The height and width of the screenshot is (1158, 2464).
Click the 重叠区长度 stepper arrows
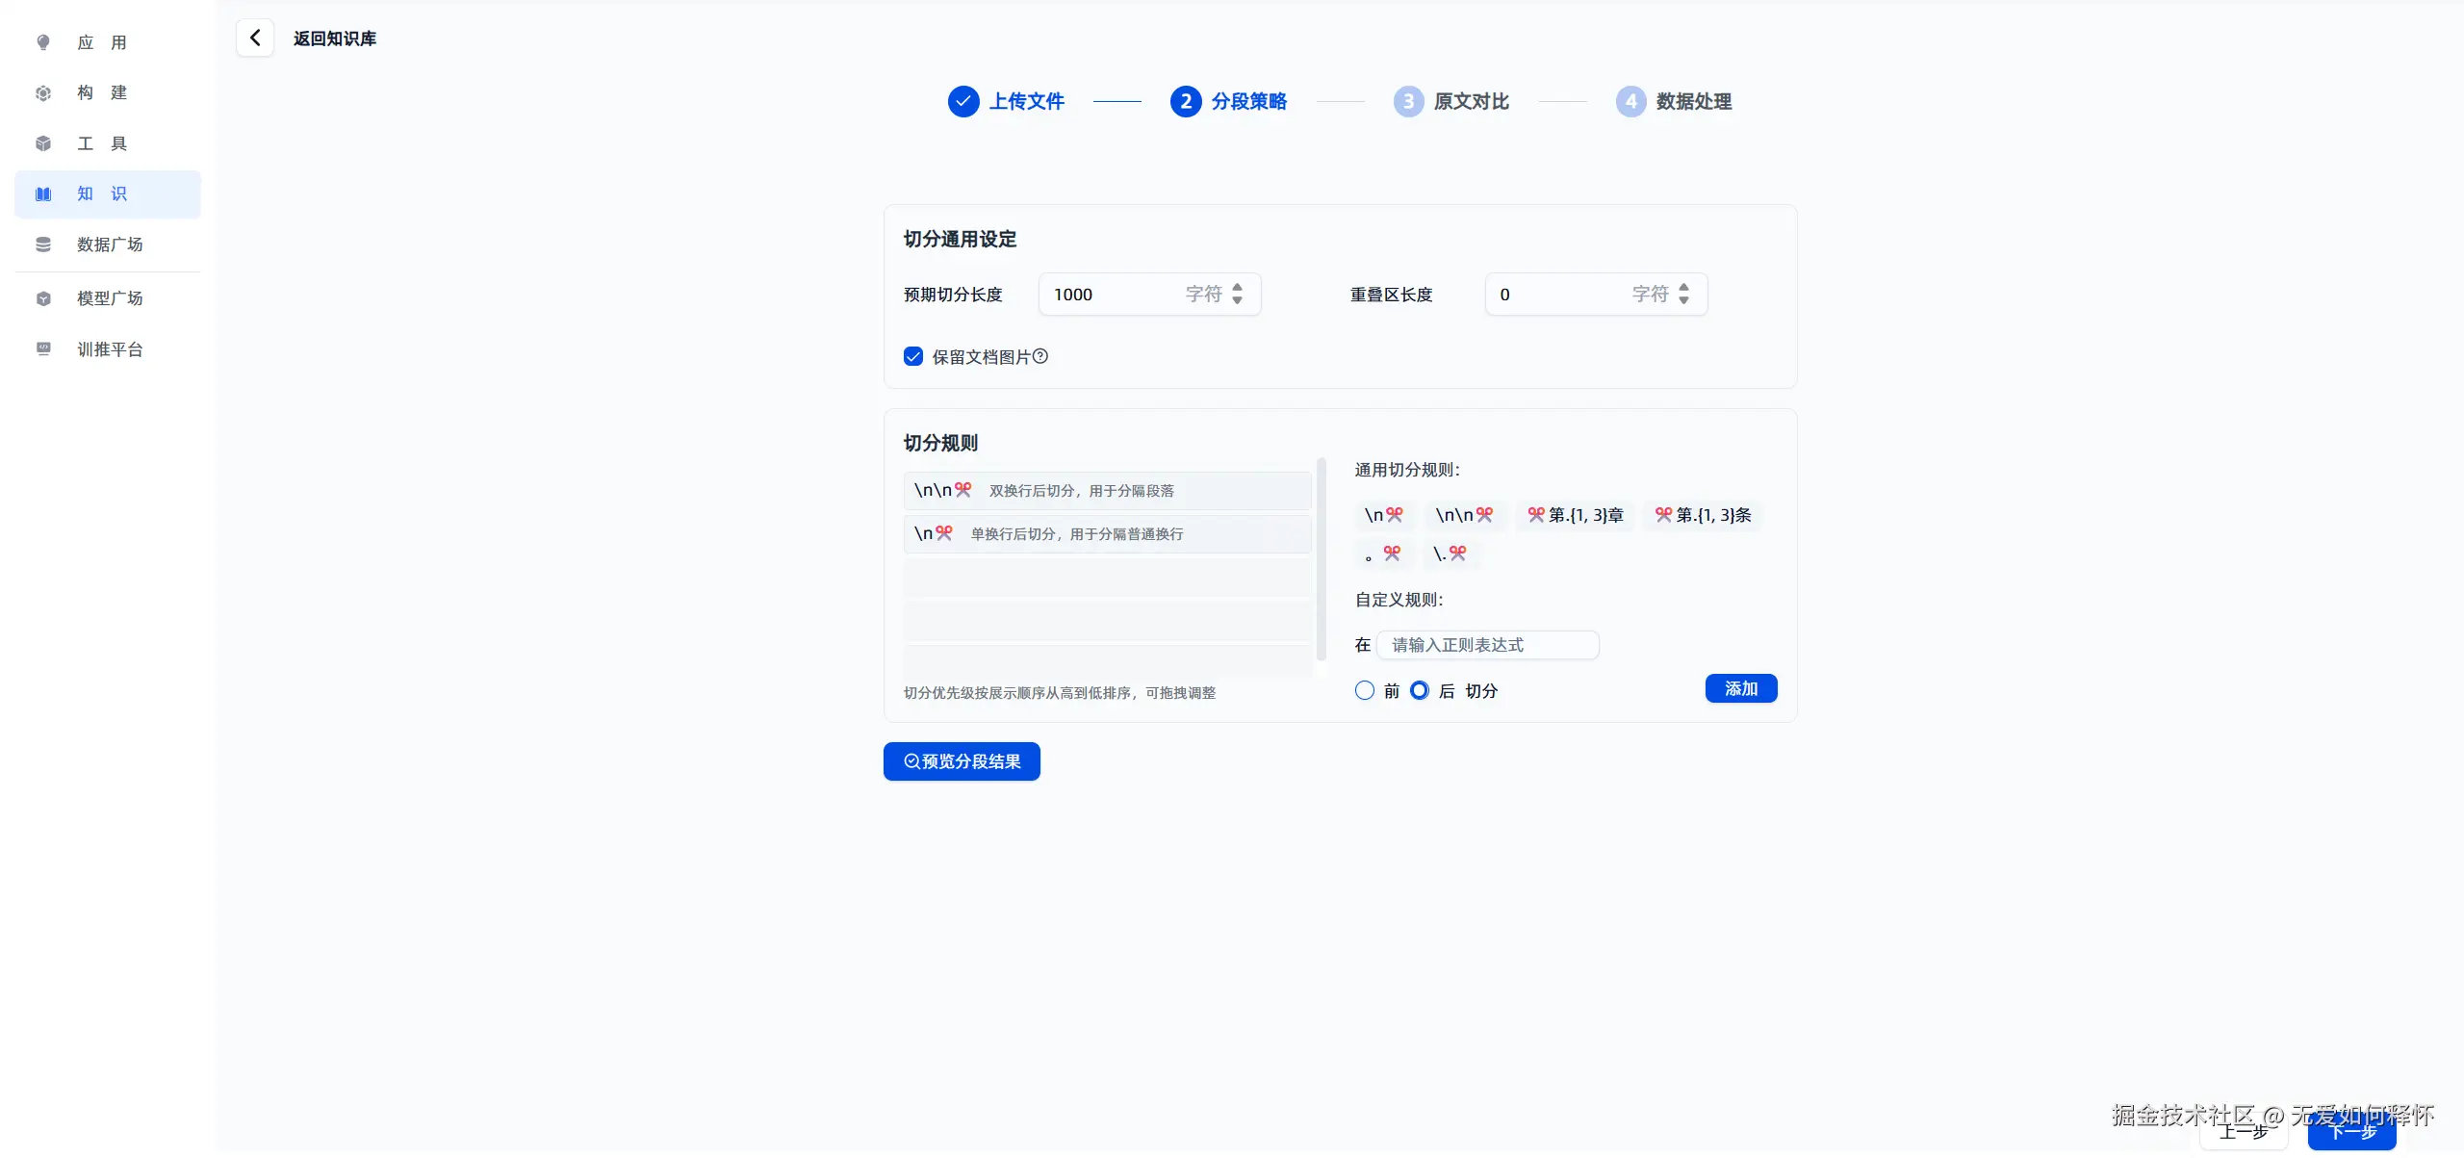[1683, 294]
